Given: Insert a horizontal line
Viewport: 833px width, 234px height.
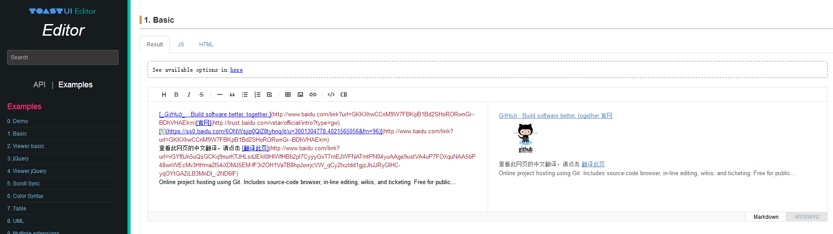Looking at the screenshot, I should coord(220,94).
